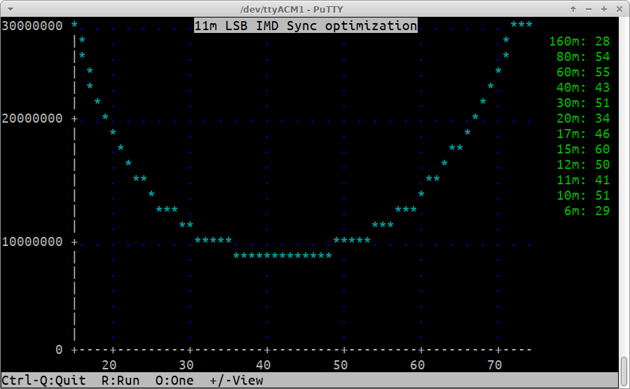This screenshot has height=389, width=630.
Task: Select the 80m: 54 band entry
Action: coord(583,57)
